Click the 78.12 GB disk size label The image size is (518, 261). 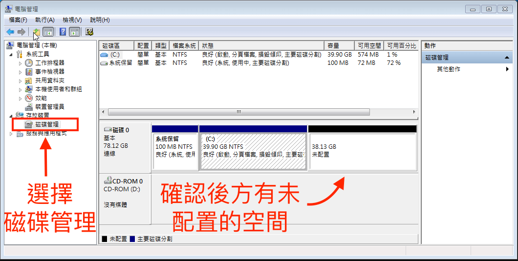pyautogui.click(x=116, y=145)
